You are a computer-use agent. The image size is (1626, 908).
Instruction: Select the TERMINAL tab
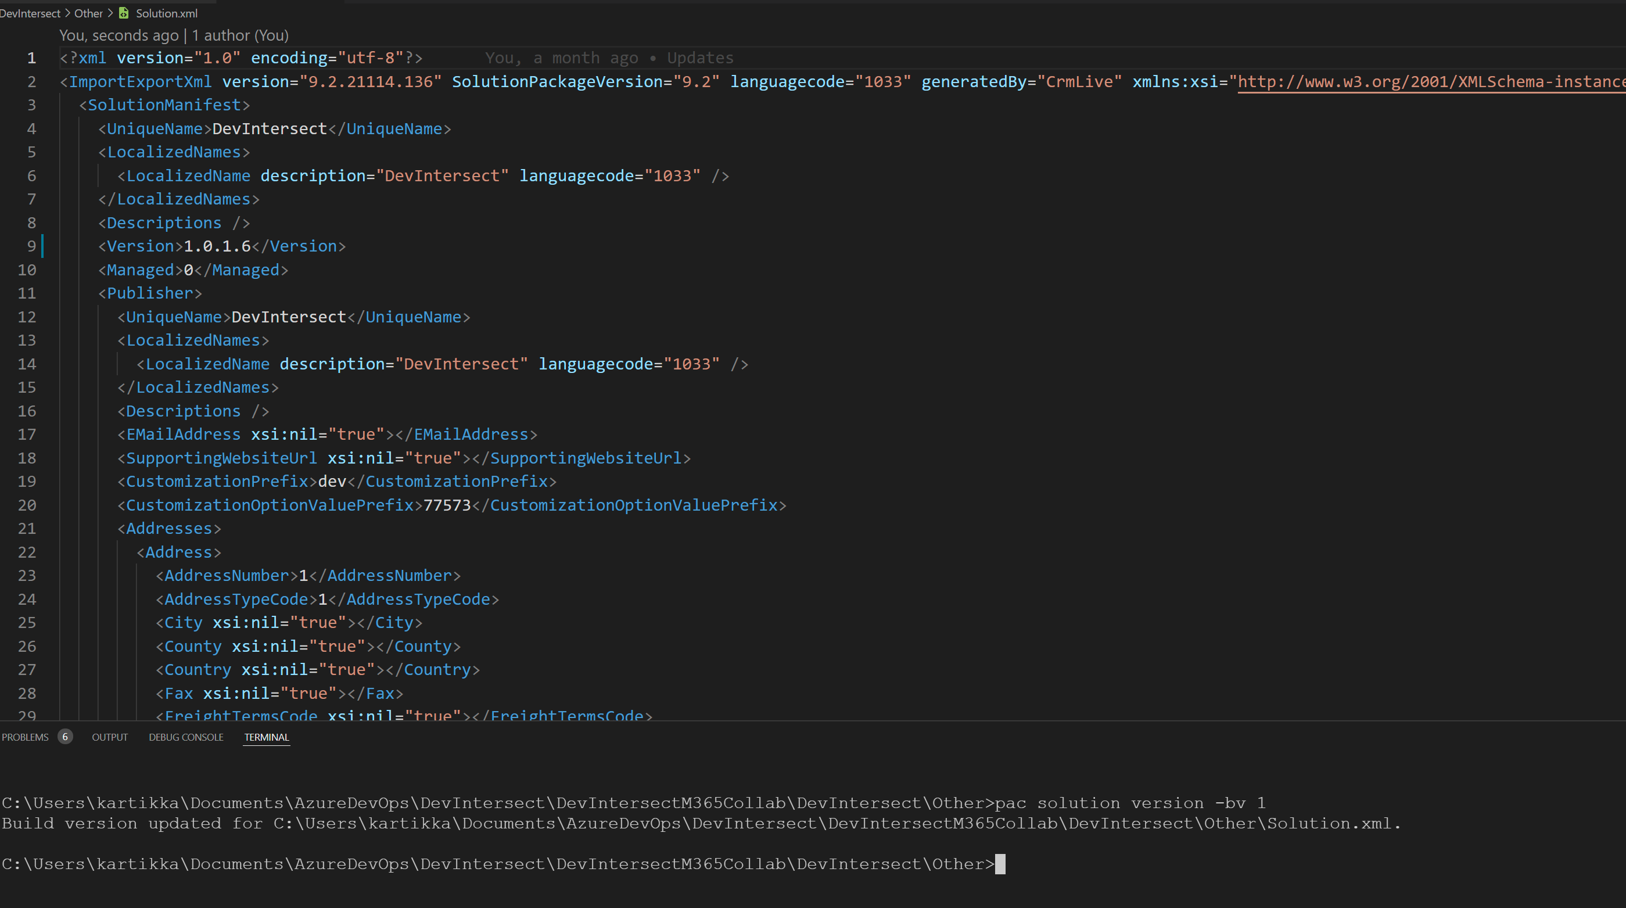coord(267,737)
